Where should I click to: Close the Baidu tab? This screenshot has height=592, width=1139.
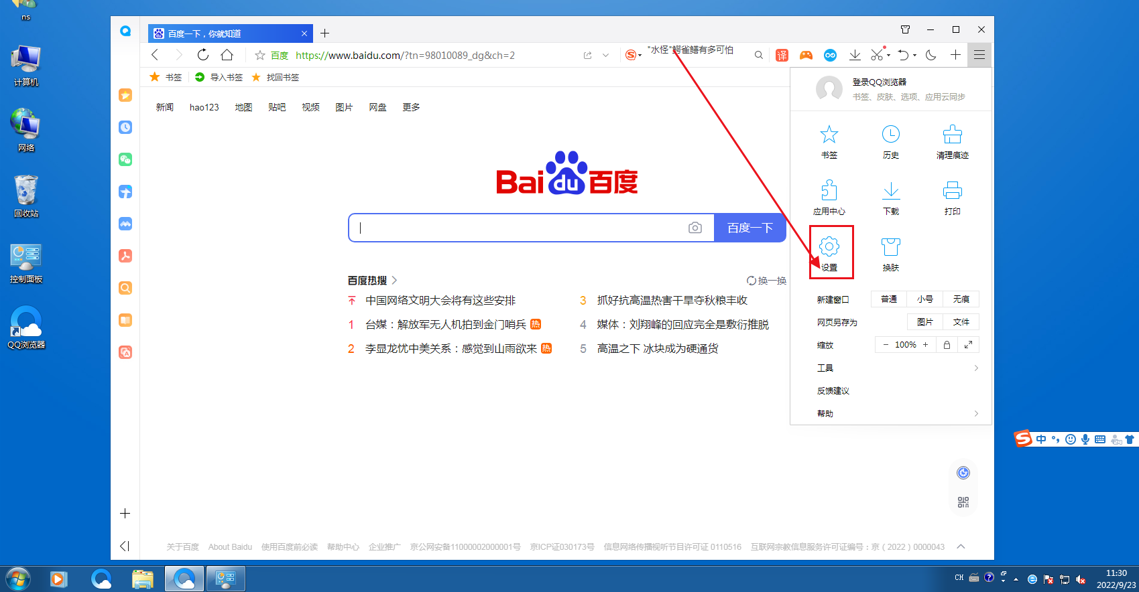pyautogui.click(x=304, y=33)
